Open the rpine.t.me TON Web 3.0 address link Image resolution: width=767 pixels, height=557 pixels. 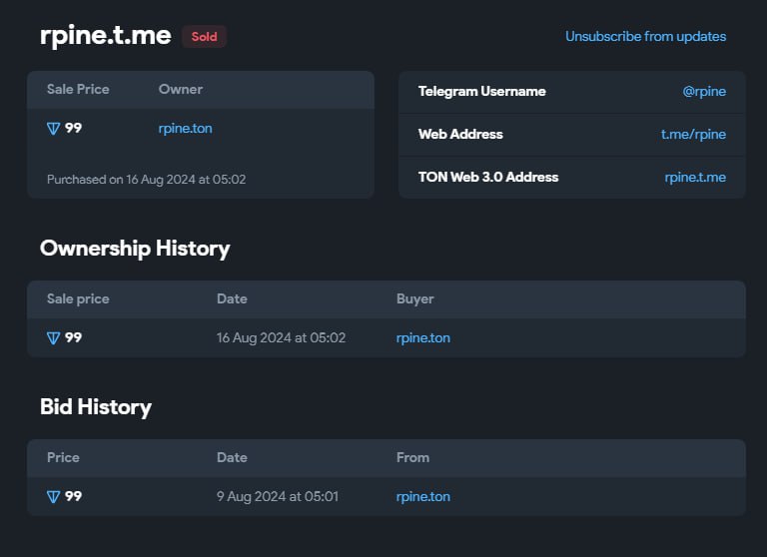click(x=695, y=177)
